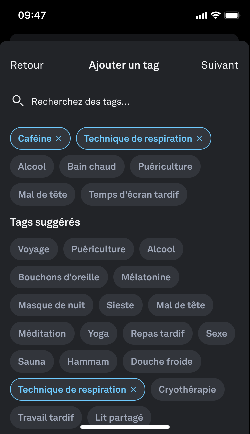The image size is (250, 434).
Task: Tap the Yoga tag chip
Action: [x=98, y=333]
